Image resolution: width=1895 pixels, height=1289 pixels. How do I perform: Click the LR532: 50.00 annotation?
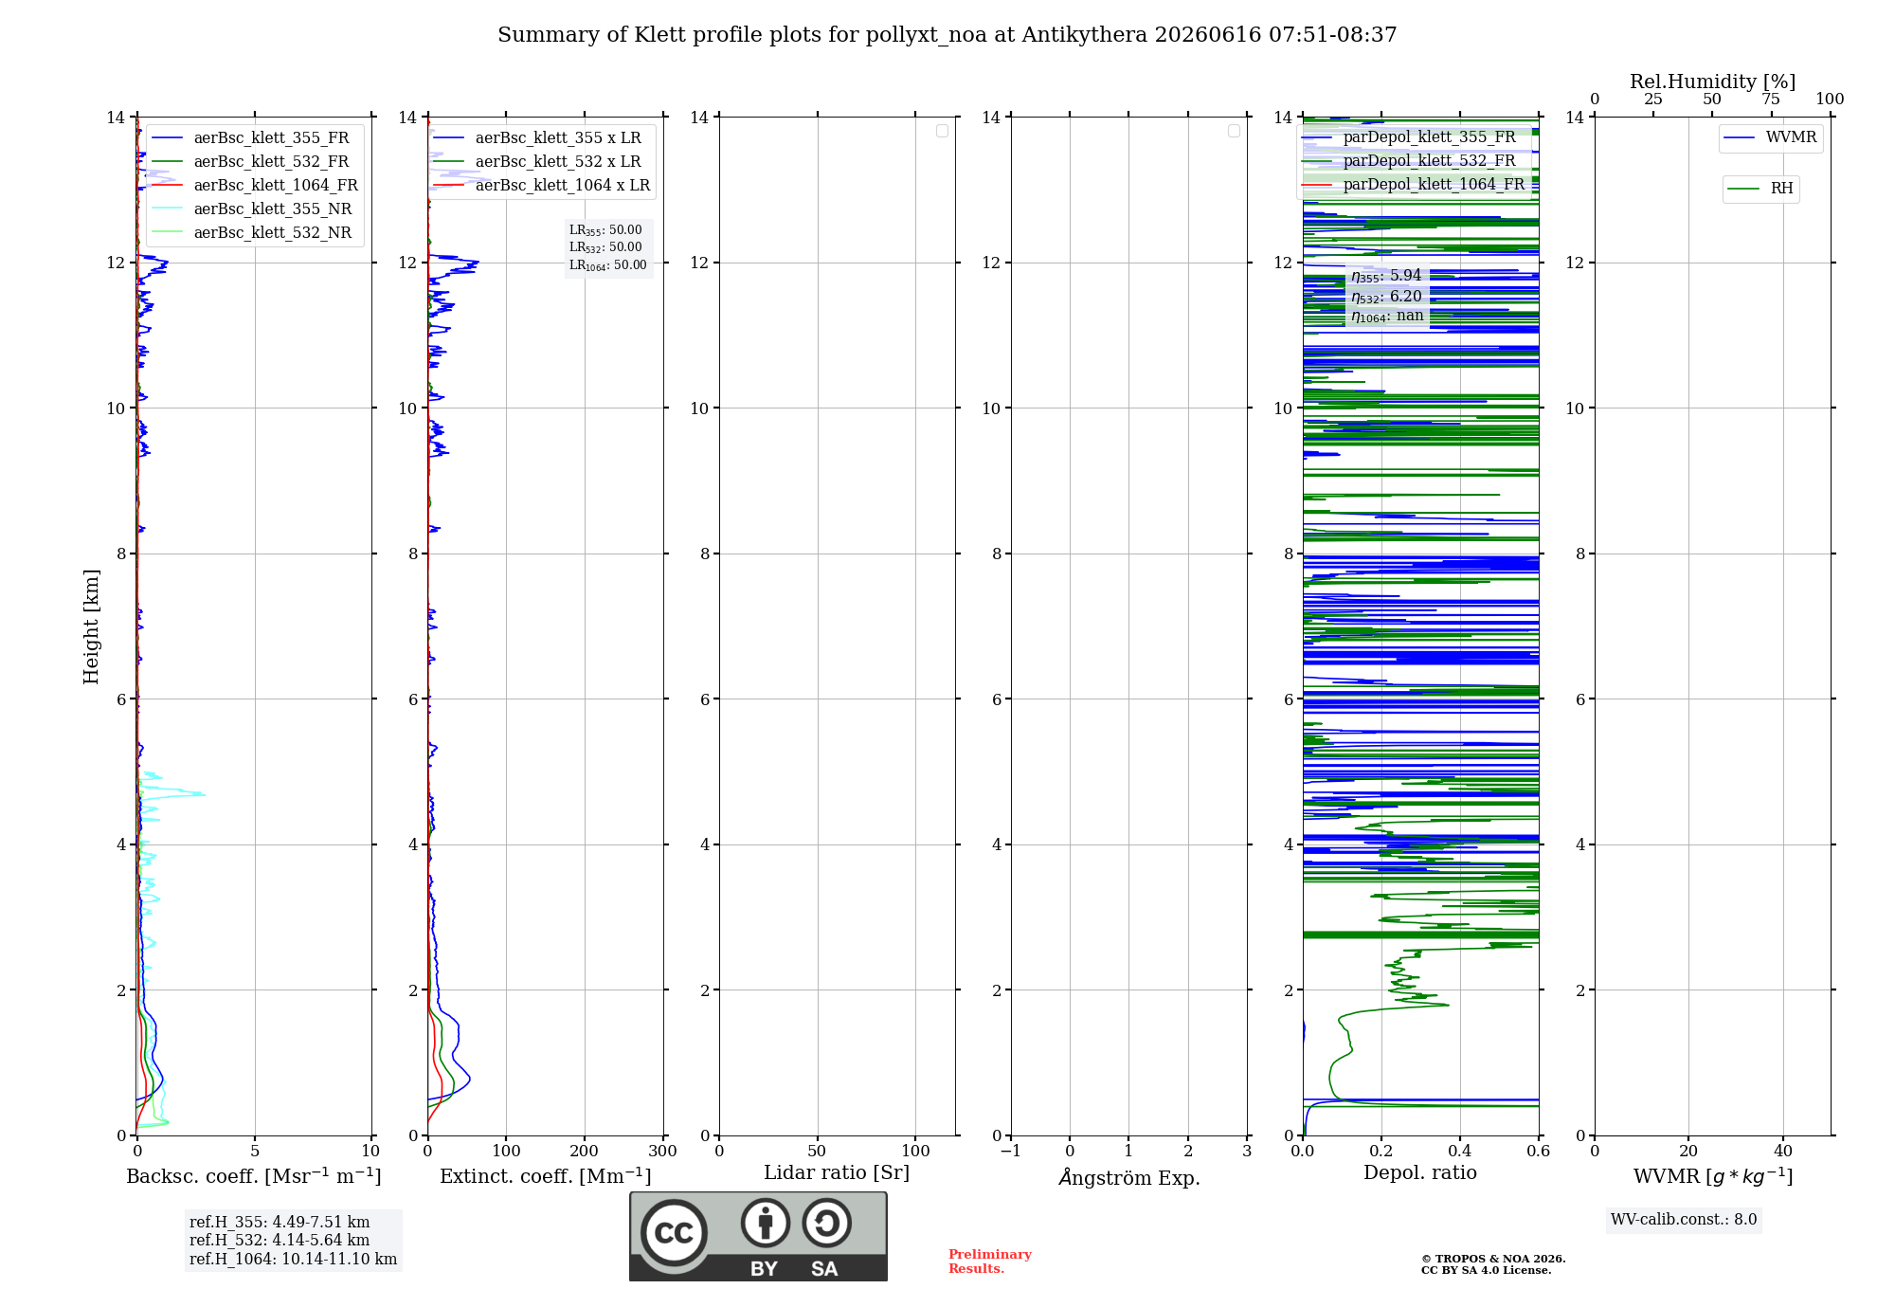pyautogui.click(x=605, y=247)
